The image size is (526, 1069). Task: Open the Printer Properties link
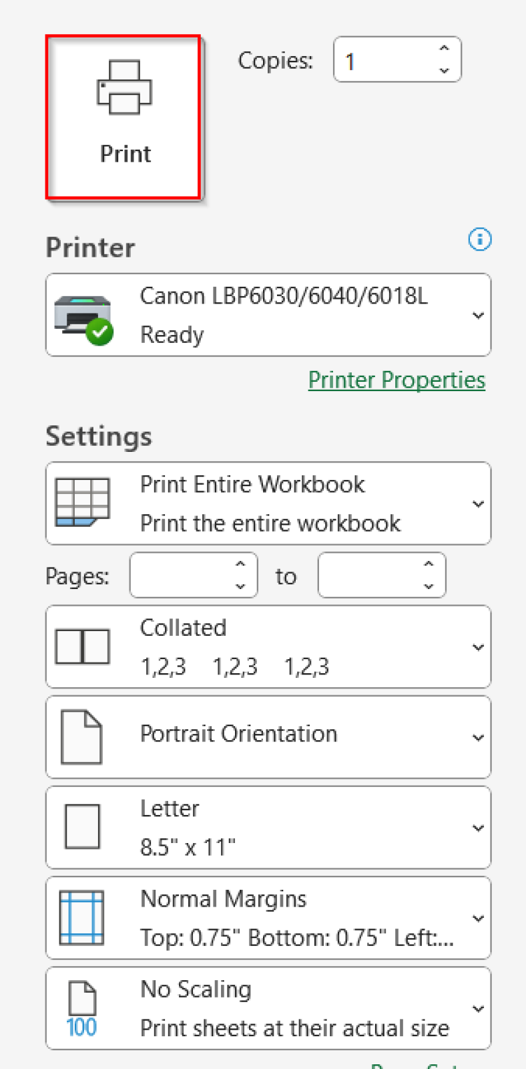coord(397,380)
